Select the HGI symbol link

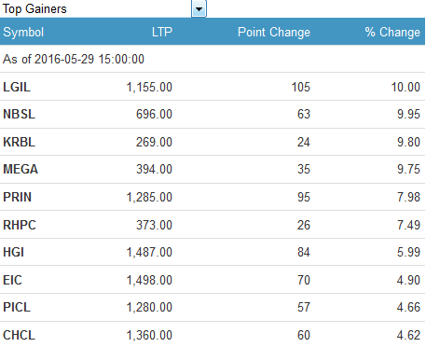pos(13,252)
